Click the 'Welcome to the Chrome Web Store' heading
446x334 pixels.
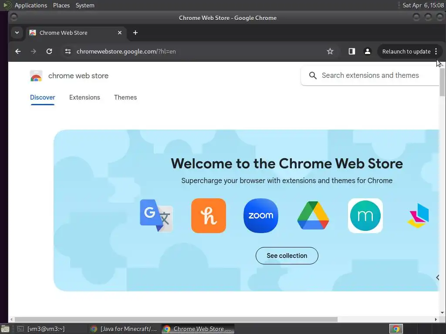click(287, 164)
